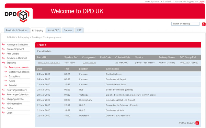Click arrow icon beside Watch your parcels
The image size is (206, 128).
pyautogui.click(x=5, y=72)
